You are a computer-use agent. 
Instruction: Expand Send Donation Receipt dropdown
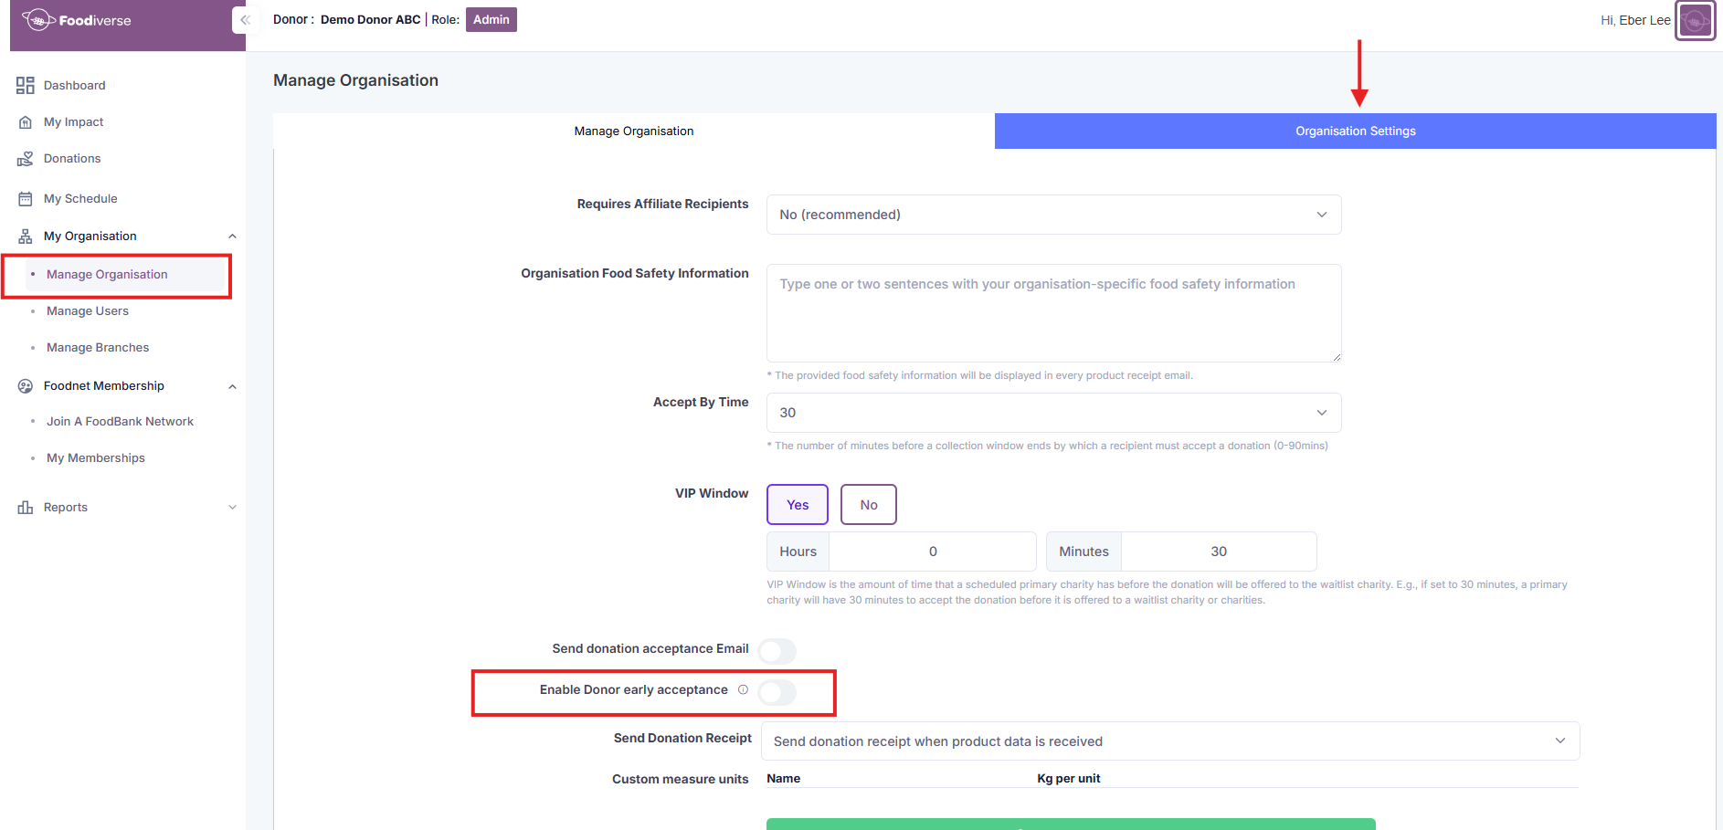tap(1169, 741)
